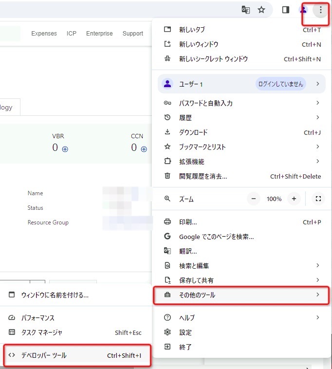
Task: Open デベロッパー ツール in the submenu
Action: pyautogui.click(x=75, y=355)
